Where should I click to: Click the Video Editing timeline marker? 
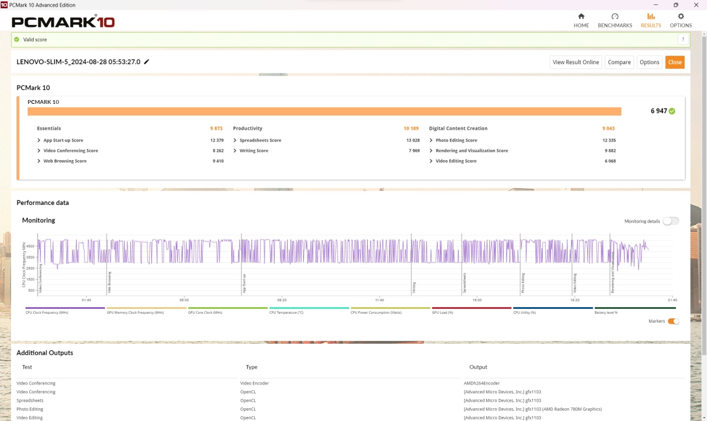[574, 283]
